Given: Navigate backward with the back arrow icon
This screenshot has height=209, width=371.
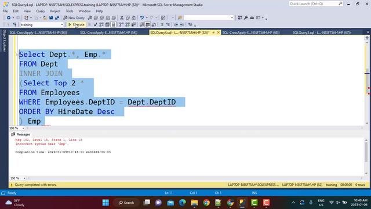Looking at the screenshot, I should pyautogui.click(x=9, y=18).
